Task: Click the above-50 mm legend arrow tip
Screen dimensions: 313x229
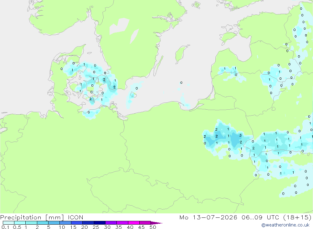Action: click(x=157, y=223)
